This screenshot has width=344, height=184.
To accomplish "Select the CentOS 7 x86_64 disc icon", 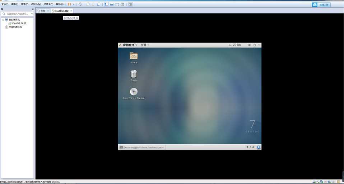I will click(134, 94).
